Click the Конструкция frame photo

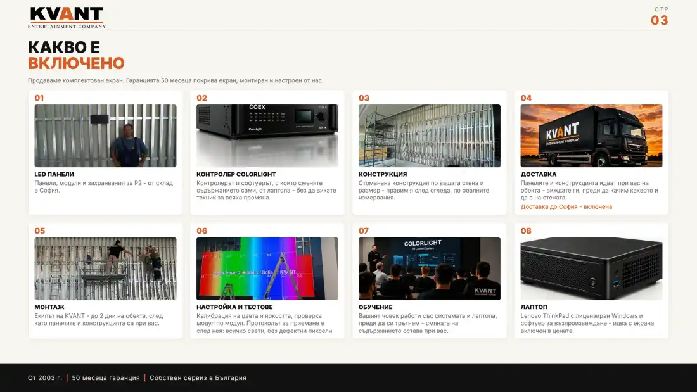point(430,136)
